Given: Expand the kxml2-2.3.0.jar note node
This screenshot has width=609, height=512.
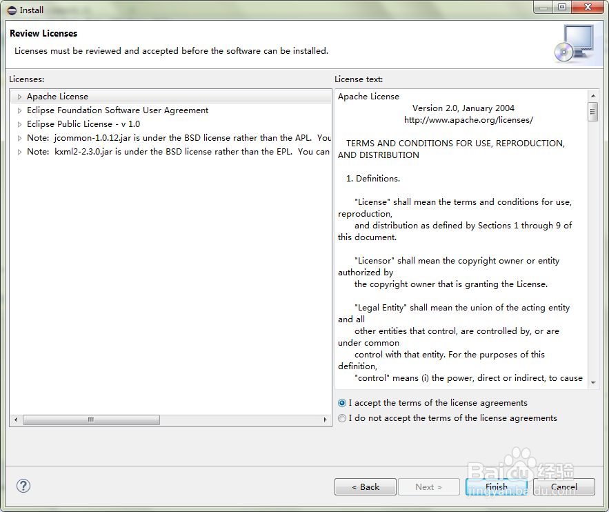Looking at the screenshot, I should [x=19, y=152].
